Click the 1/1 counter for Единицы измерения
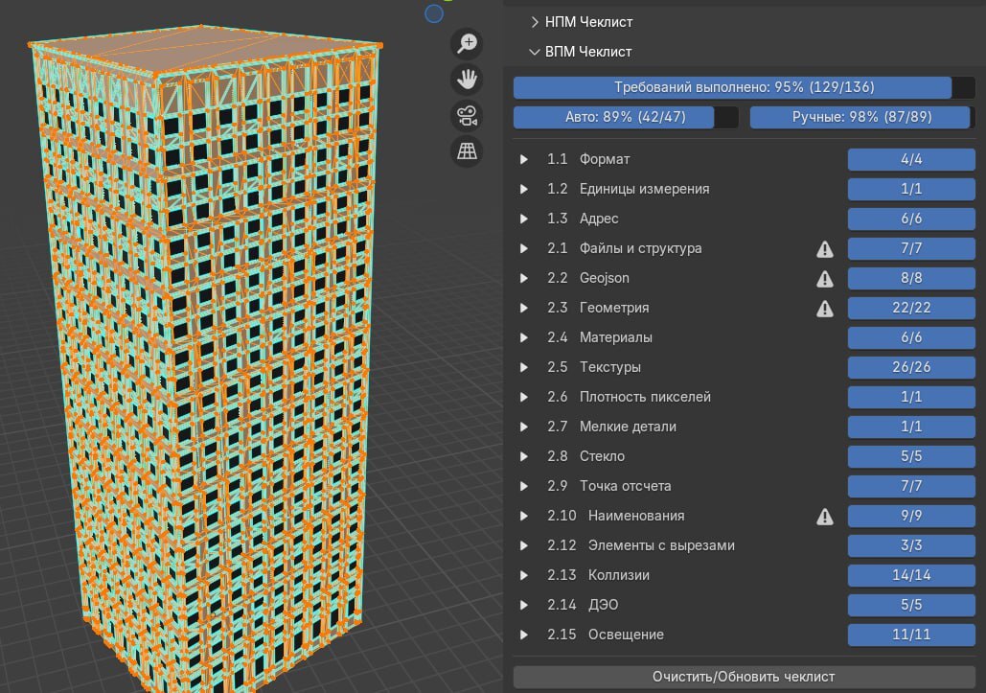 [x=911, y=189]
